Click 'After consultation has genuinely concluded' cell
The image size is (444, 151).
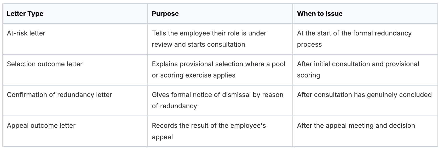point(365,100)
